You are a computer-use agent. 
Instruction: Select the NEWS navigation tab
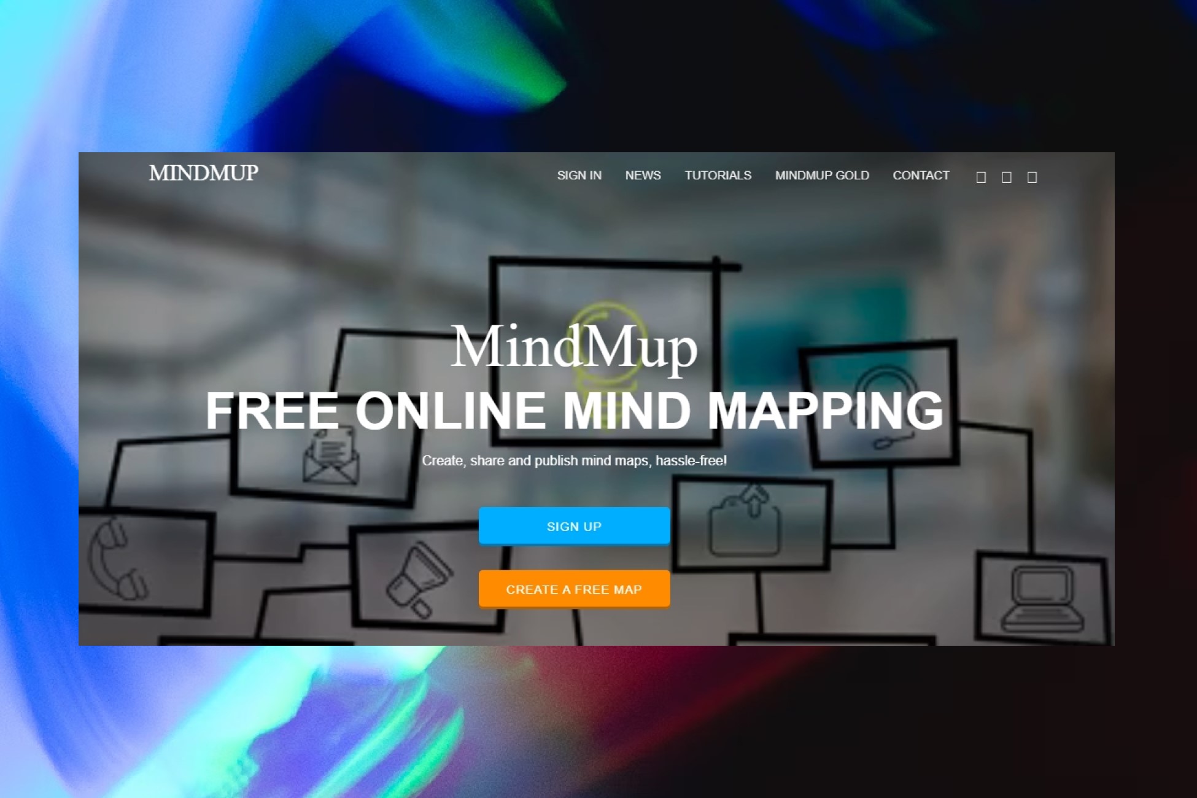click(642, 174)
